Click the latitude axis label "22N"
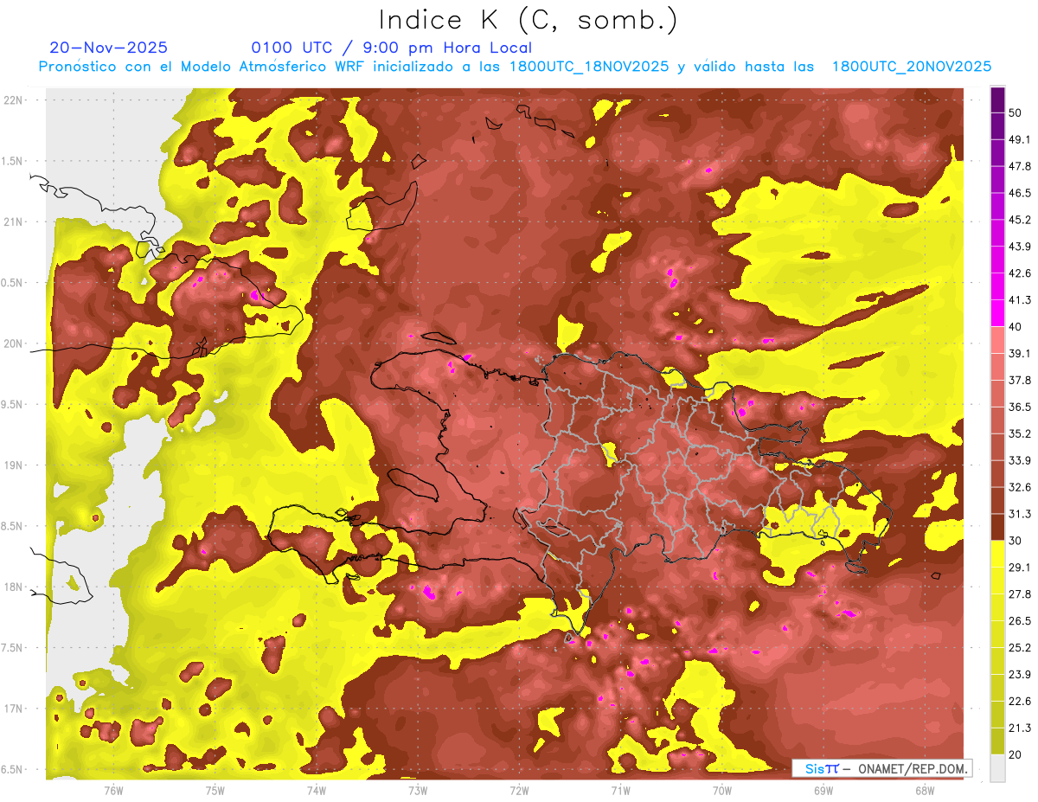 click(12, 100)
